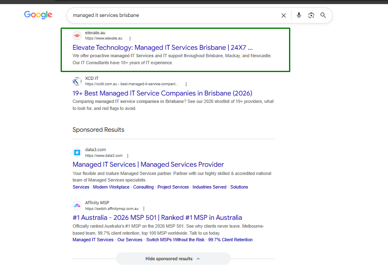Click the elevate.au site name
The width and height of the screenshot is (388, 268).
click(95, 33)
